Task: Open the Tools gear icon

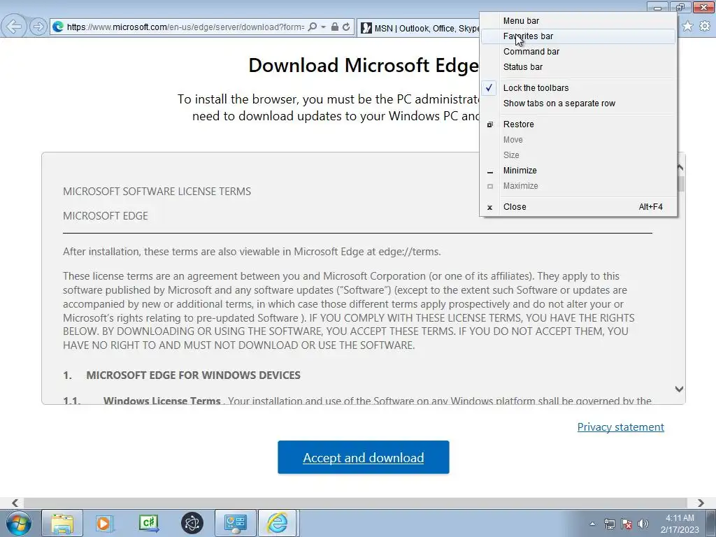Action: (705, 26)
